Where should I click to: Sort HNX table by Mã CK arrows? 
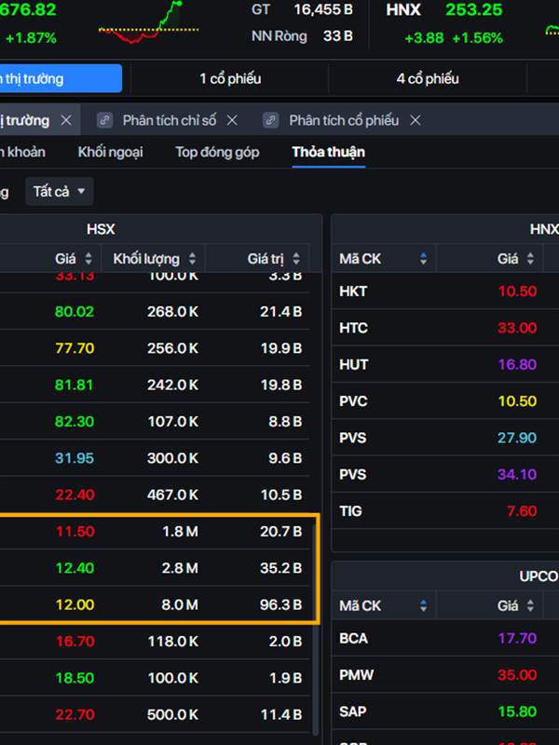coord(423,259)
